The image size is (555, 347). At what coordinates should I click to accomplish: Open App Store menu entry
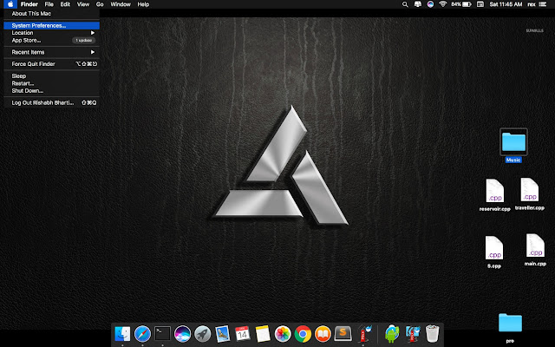click(x=52, y=41)
